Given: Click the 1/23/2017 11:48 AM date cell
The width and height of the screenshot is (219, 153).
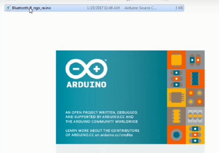Looking at the screenshot, I should (x=103, y=8).
